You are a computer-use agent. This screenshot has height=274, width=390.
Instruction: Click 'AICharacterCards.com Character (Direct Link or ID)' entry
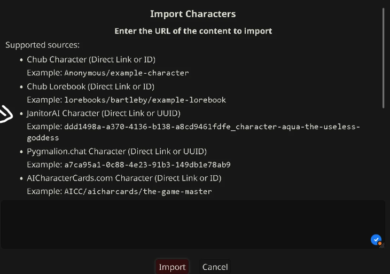click(x=124, y=178)
